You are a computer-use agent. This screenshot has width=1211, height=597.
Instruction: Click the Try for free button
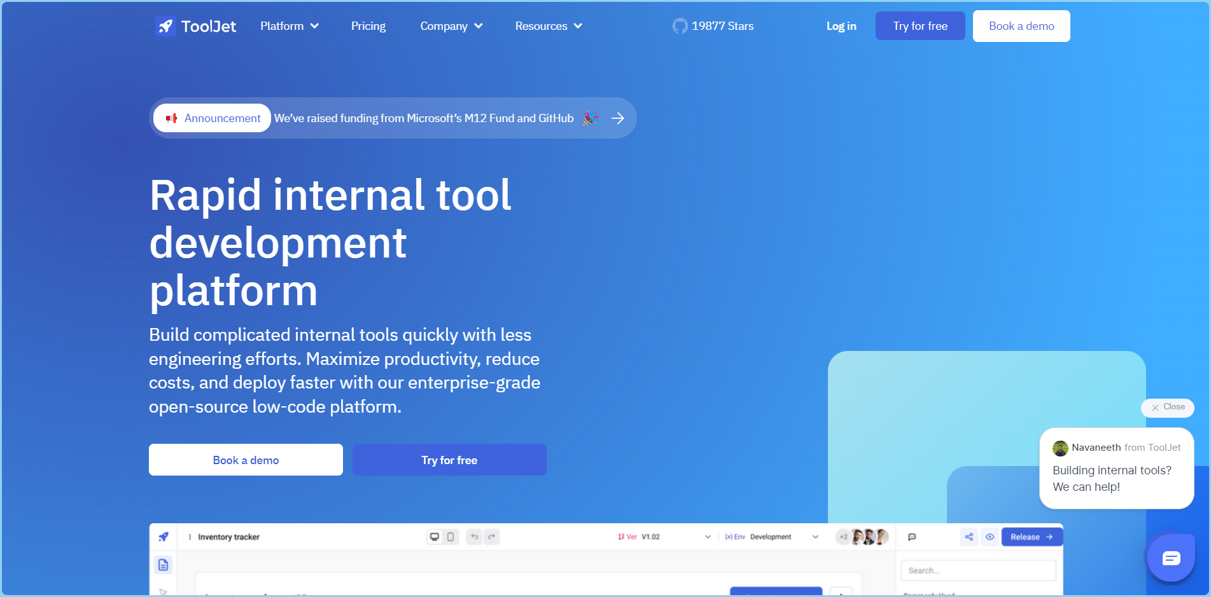[x=920, y=25]
